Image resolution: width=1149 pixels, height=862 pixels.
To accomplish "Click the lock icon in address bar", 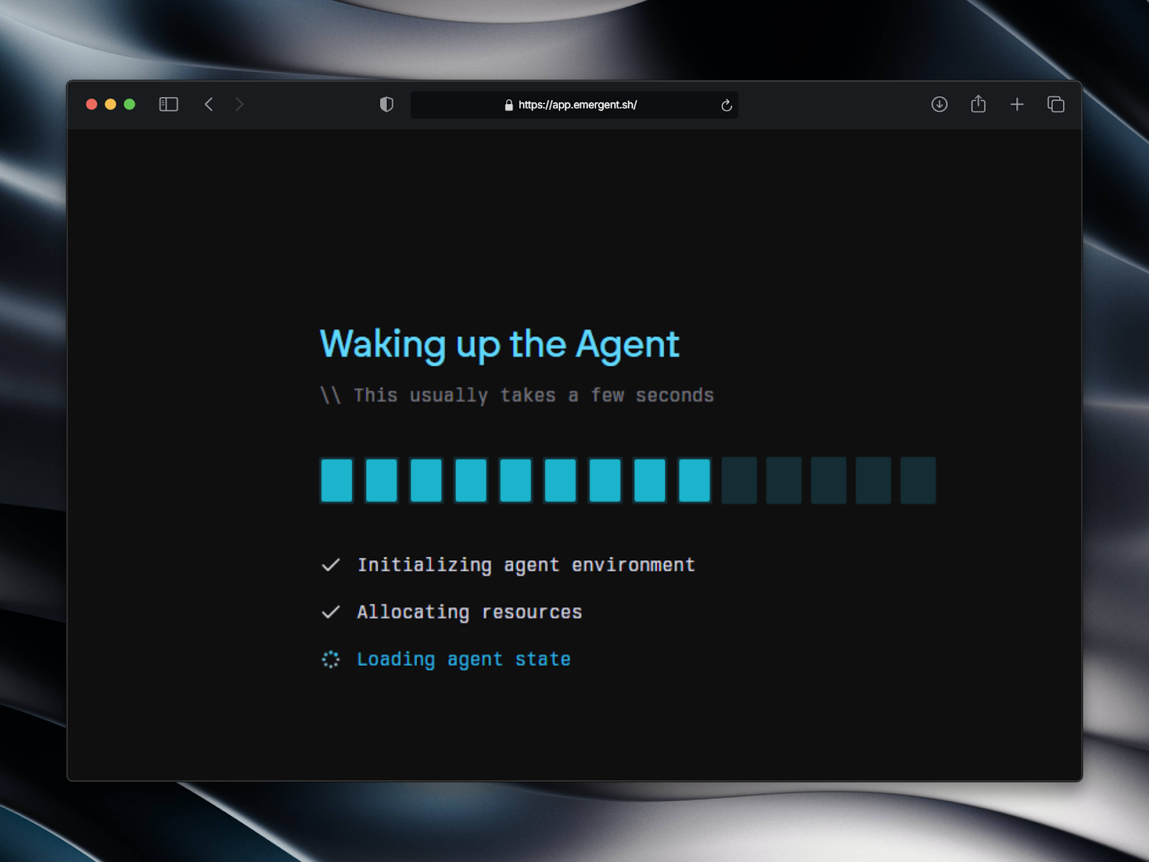I will 508,106.
